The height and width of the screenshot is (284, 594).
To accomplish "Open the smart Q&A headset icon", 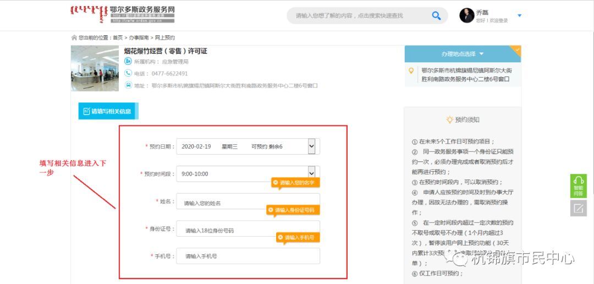I will point(578,182).
